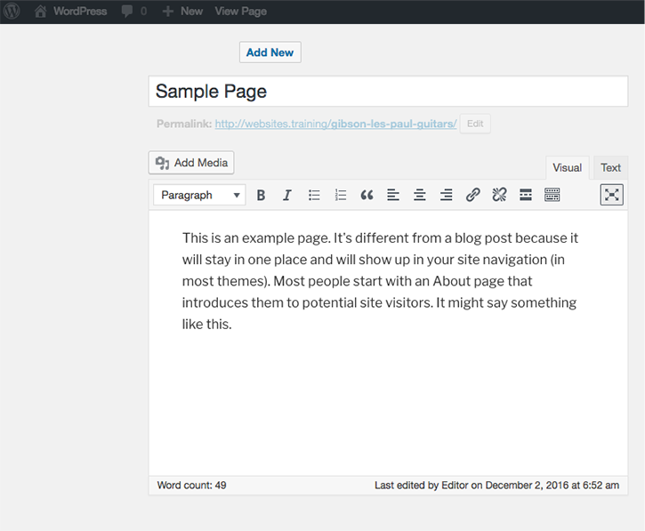This screenshot has height=531, width=645.
Task: Toggle distraction-free writing mode
Action: click(x=611, y=195)
